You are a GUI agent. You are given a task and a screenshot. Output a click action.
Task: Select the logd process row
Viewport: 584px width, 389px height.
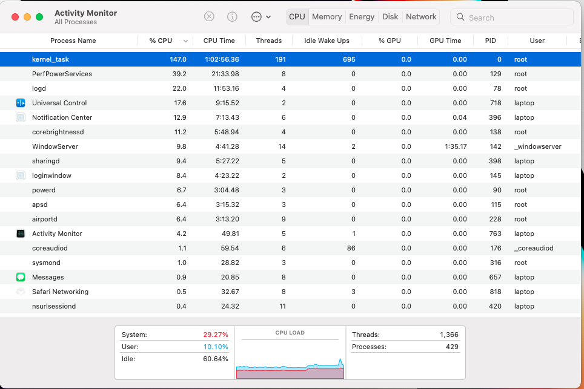coord(291,88)
